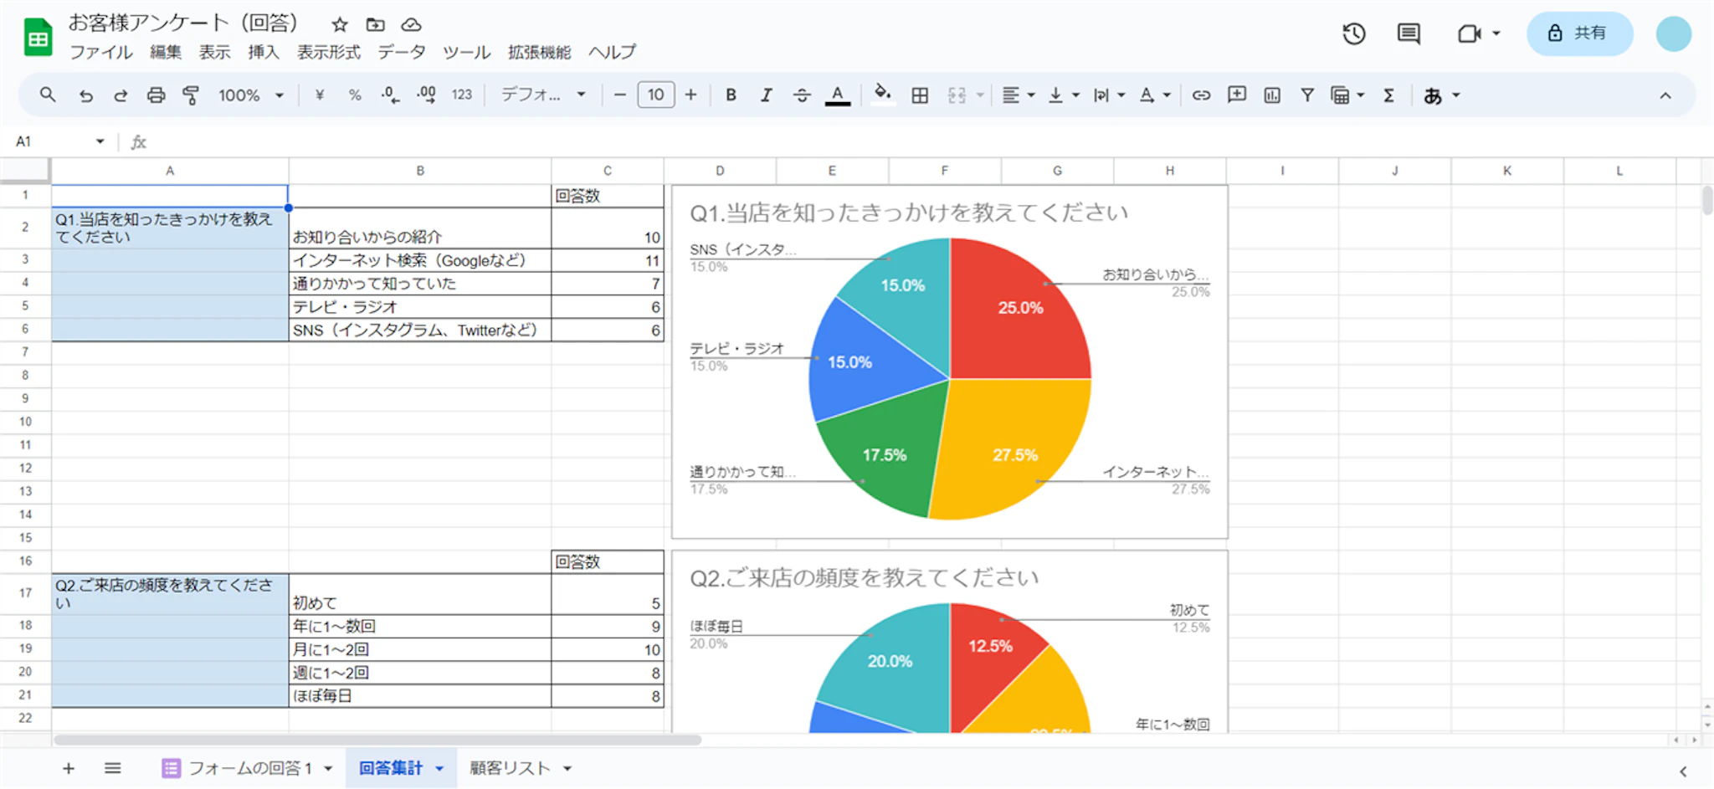Open the fill color picker
The height and width of the screenshot is (789, 1714).
click(882, 95)
